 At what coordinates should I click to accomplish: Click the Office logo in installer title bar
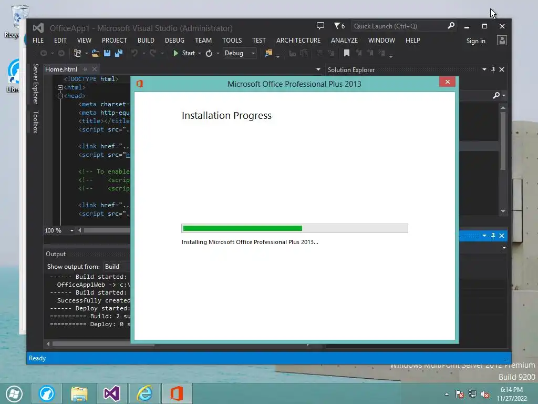[x=139, y=84]
